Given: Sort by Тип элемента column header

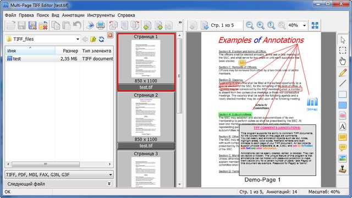Looking at the screenshot, I should [97, 51].
